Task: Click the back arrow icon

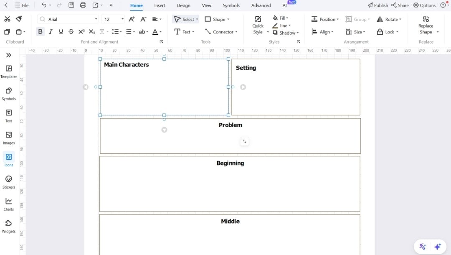Action: (6, 5)
